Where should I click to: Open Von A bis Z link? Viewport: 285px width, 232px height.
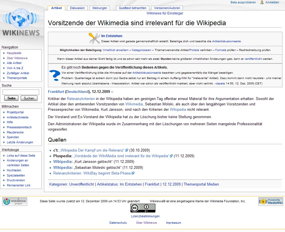click(15, 68)
